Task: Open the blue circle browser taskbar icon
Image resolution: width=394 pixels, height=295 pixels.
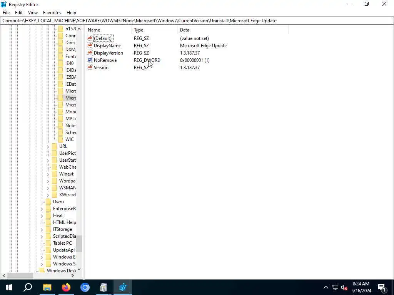Action: (85, 287)
